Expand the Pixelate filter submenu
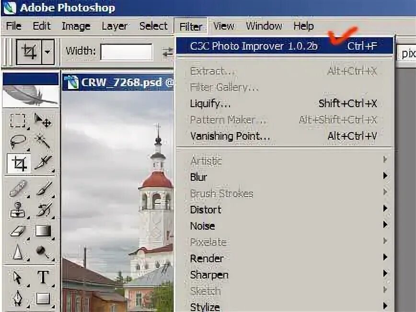Image resolution: width=416 pixels, height=312 pixels. (284, 242)
